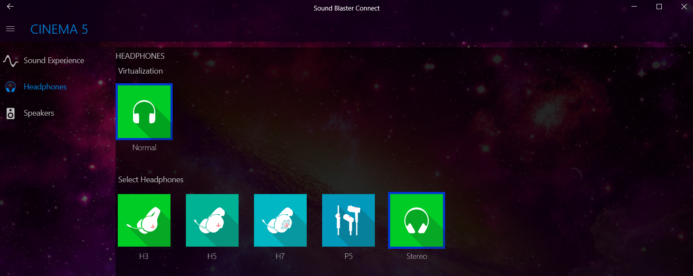Open the hamburger navigation menu

pyautogui.click(x=11, y=29)
